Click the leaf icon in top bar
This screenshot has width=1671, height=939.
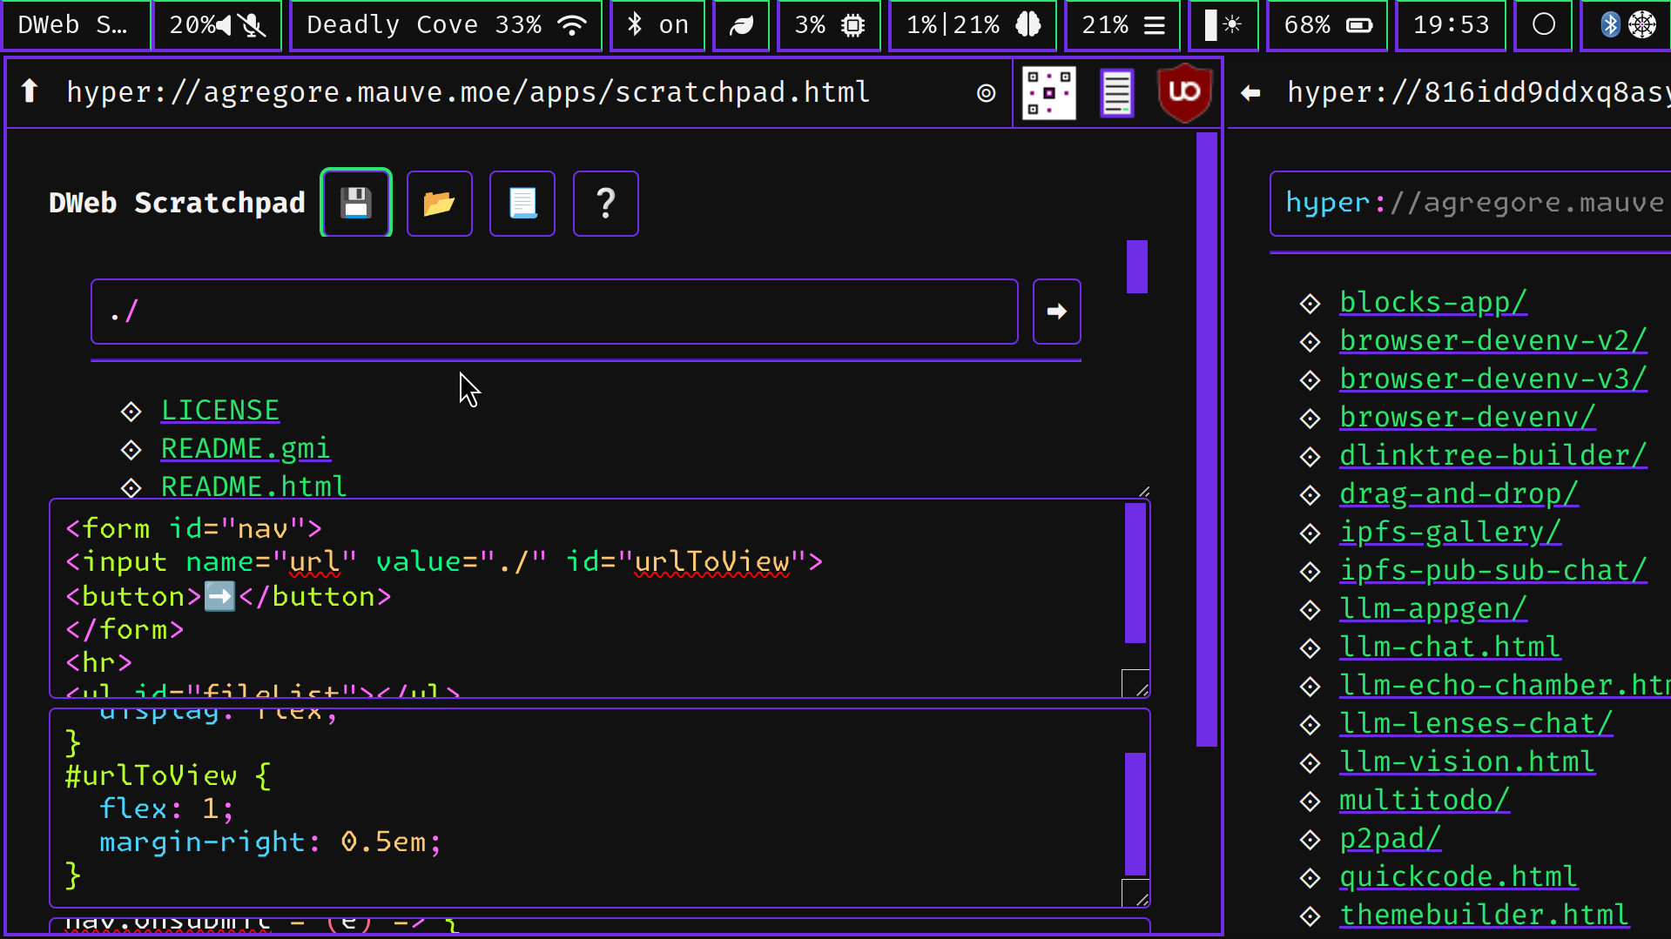[x=741, y=25]
